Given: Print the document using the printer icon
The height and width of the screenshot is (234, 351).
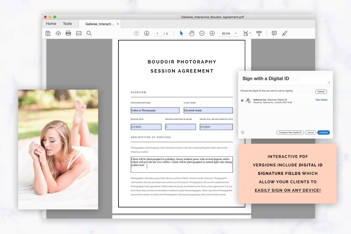Looking at the screenshot, I should (x=68, y=33).
